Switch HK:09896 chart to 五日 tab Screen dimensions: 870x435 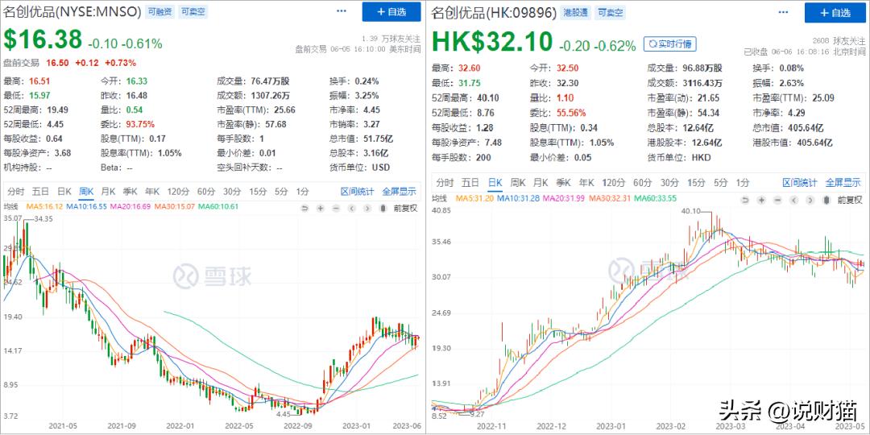coord(470,183)
